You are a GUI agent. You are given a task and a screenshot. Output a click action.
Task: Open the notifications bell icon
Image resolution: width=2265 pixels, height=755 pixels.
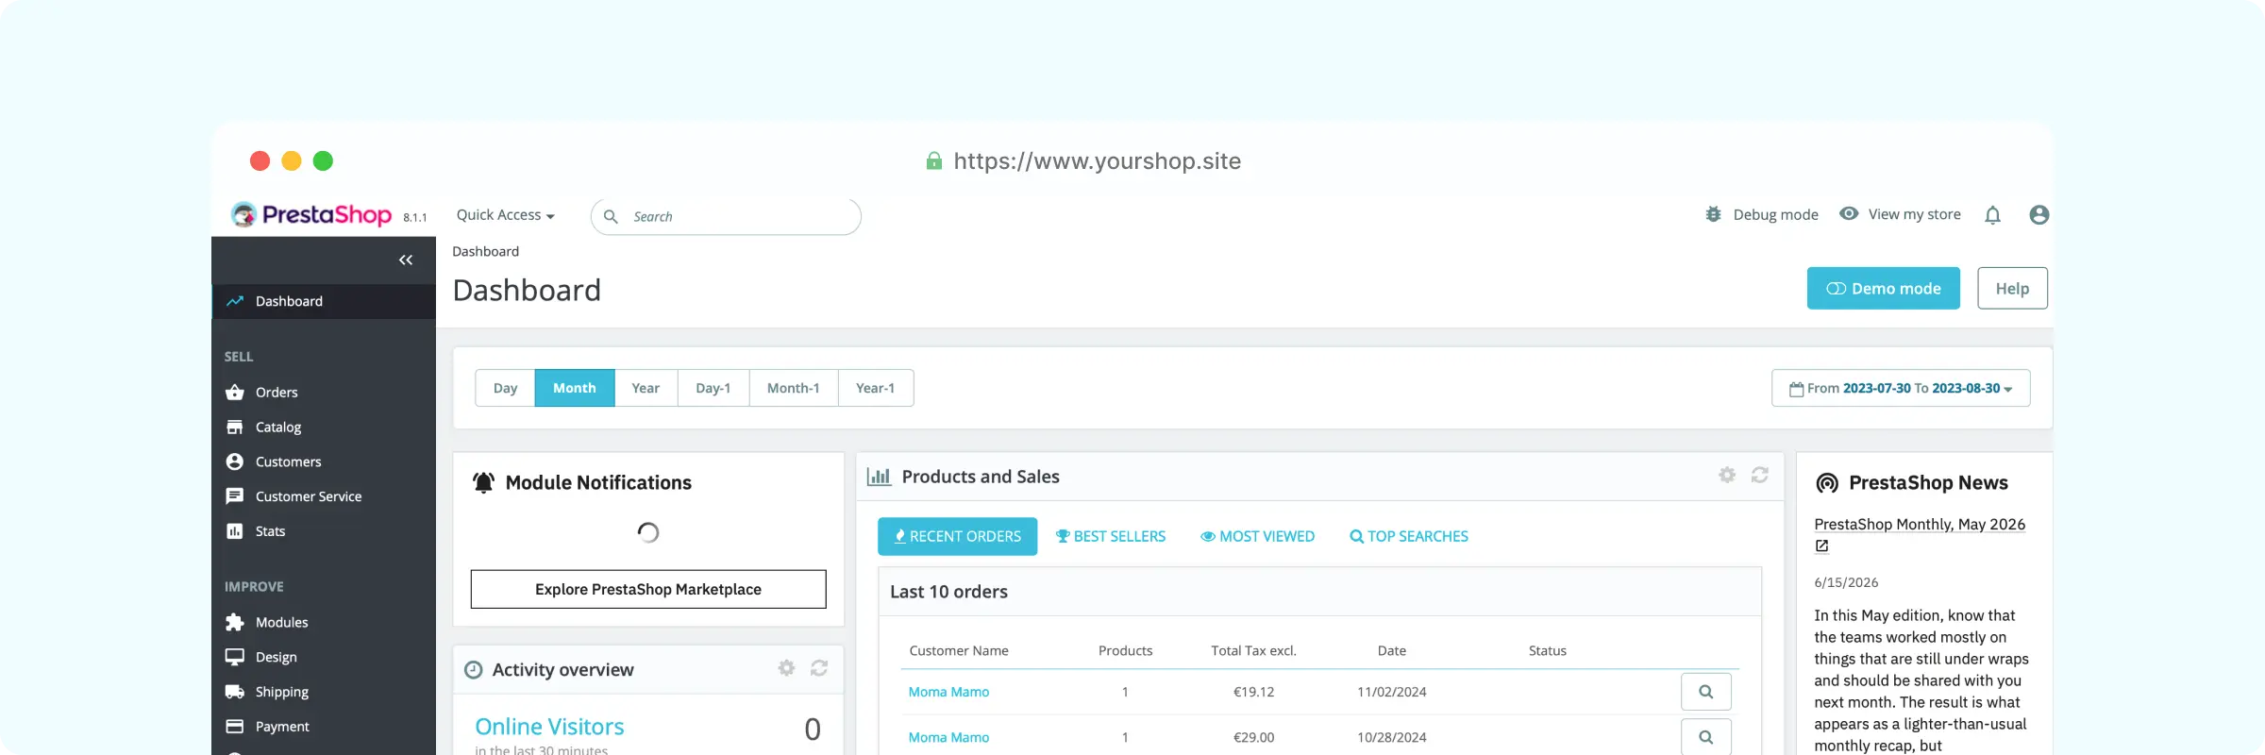(x=1992, y=215)
